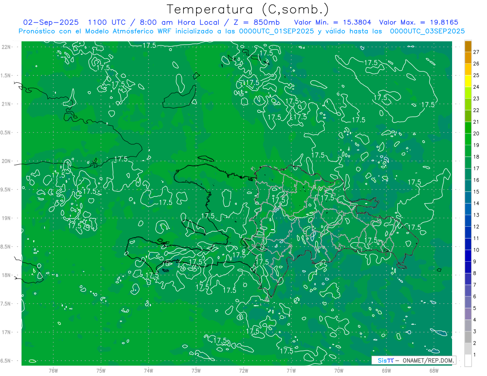
Task: Click latitude axis label '0.5N'
Action: pos(6,133)
